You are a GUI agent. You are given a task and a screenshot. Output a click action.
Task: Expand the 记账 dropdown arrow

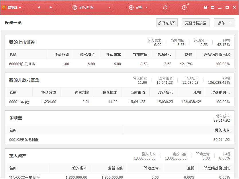146,8
